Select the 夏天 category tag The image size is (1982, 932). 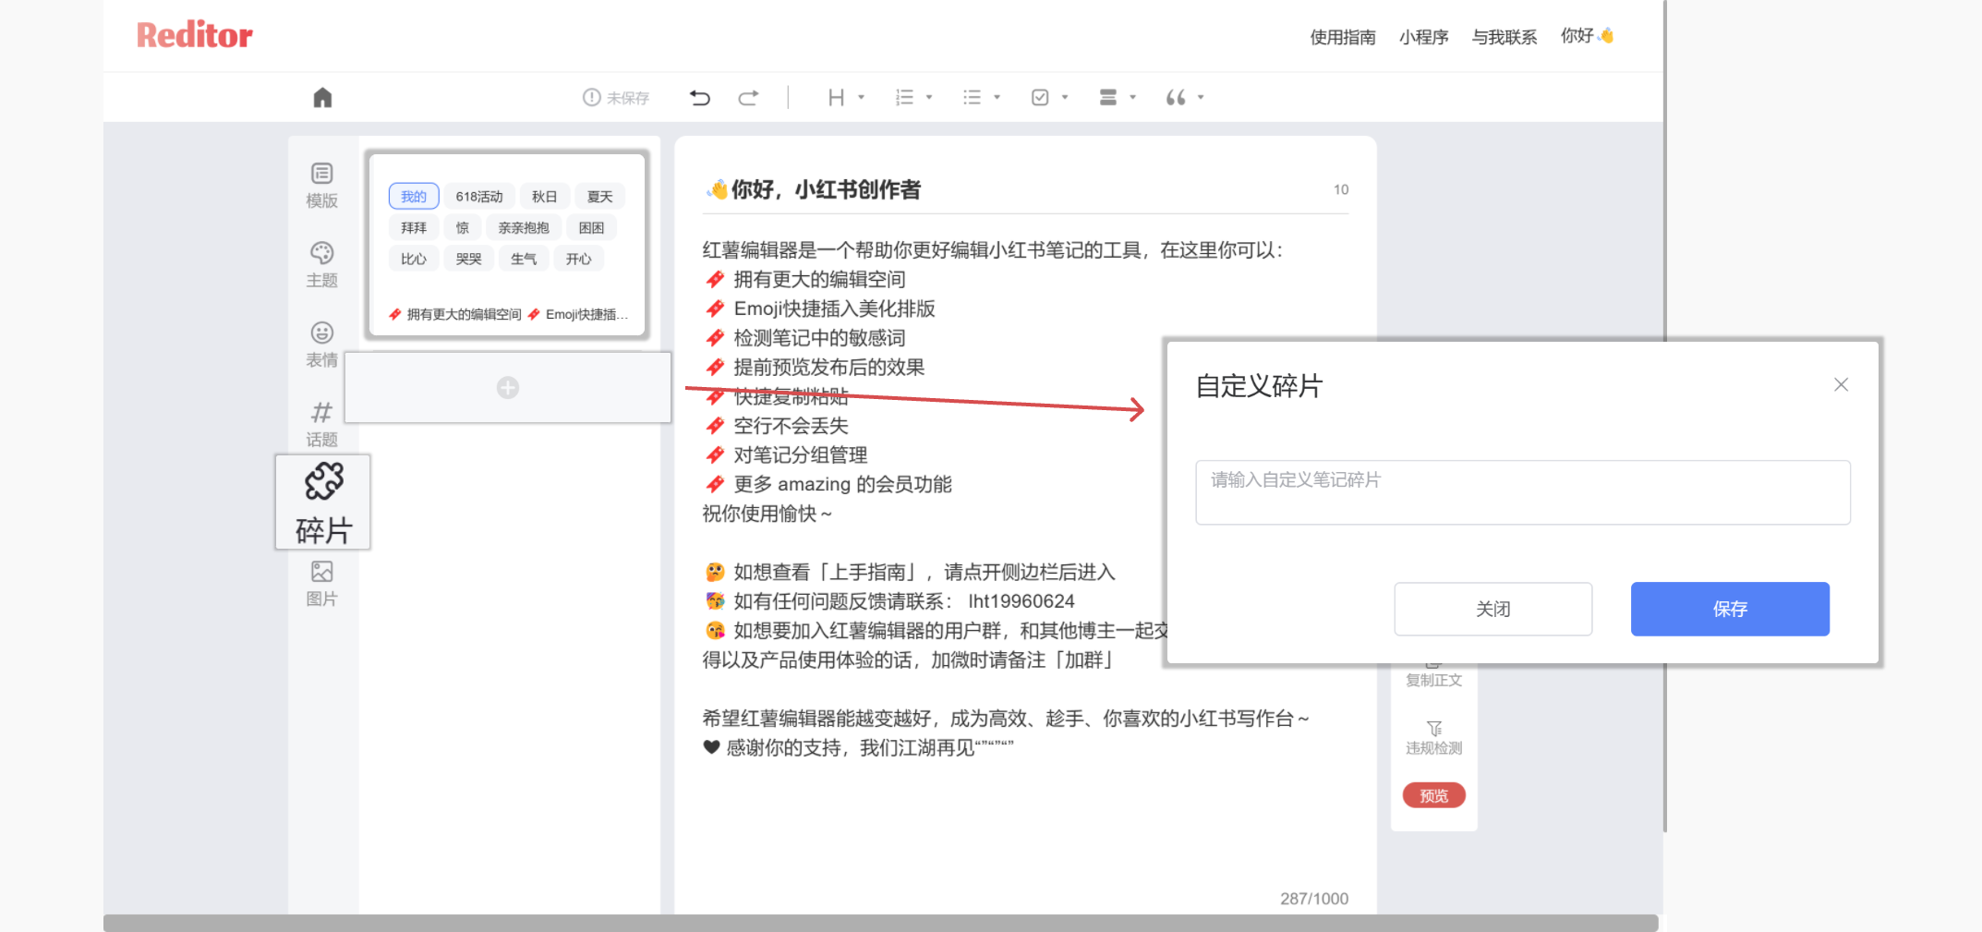coord(599,196)
